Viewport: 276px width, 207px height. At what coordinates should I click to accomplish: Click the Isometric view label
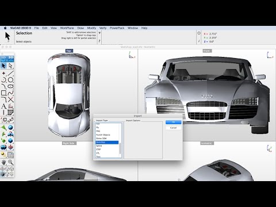[x=207, y=143]
